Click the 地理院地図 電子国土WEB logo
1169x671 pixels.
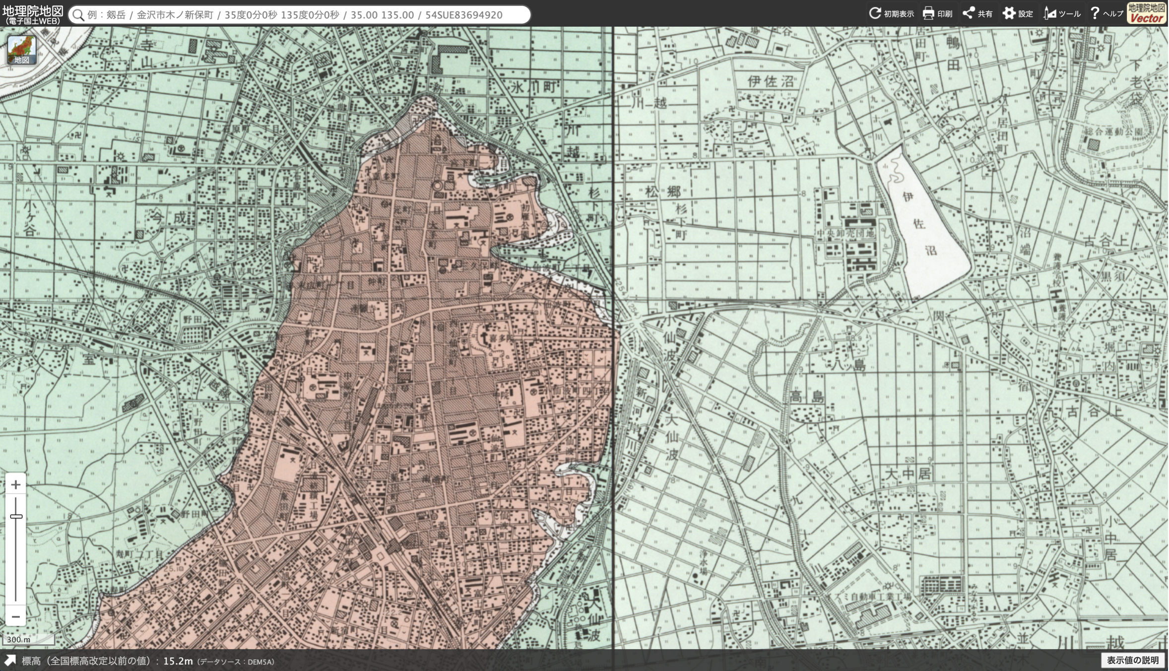pos(33,14)
